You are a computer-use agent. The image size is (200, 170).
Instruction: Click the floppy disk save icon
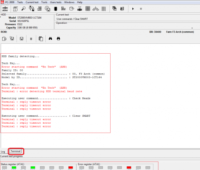21,39
